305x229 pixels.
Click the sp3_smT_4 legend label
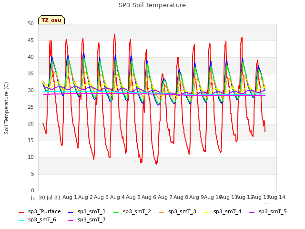click(227, 211)
